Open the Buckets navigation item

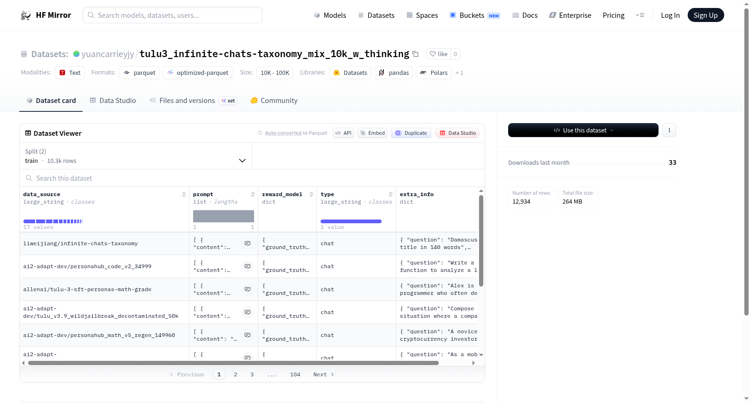point(475,15)
